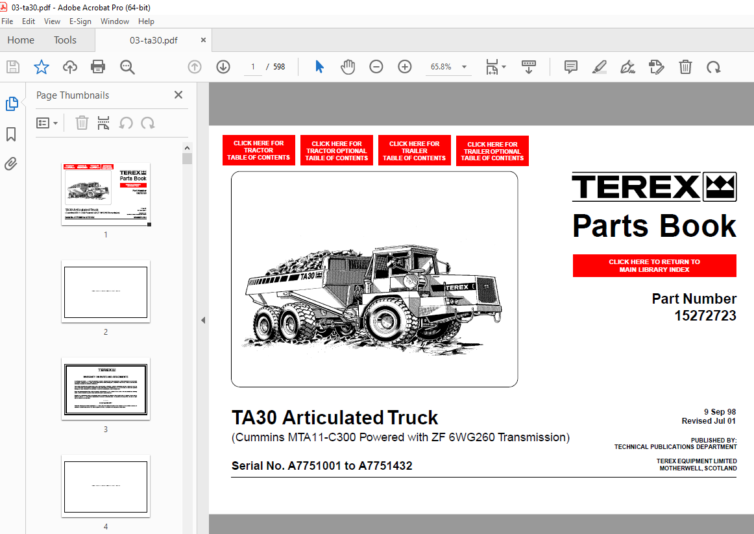
Task: Zoom out with the minus icon
Action: click(376, 67)
